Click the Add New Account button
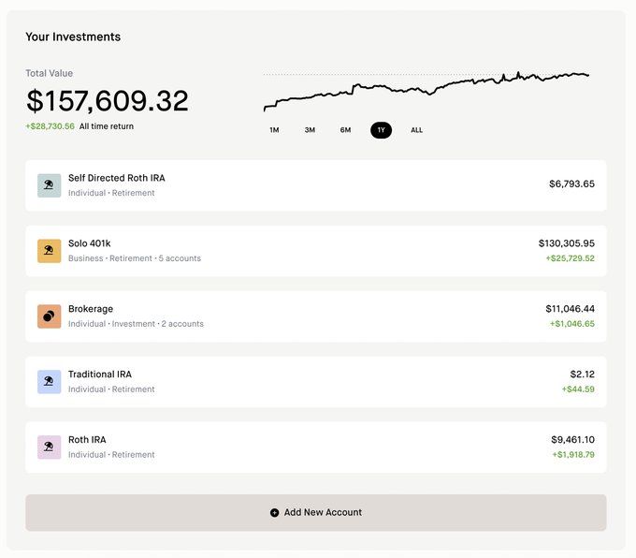Viewport: 636px width, 558px height. point(316,512)
